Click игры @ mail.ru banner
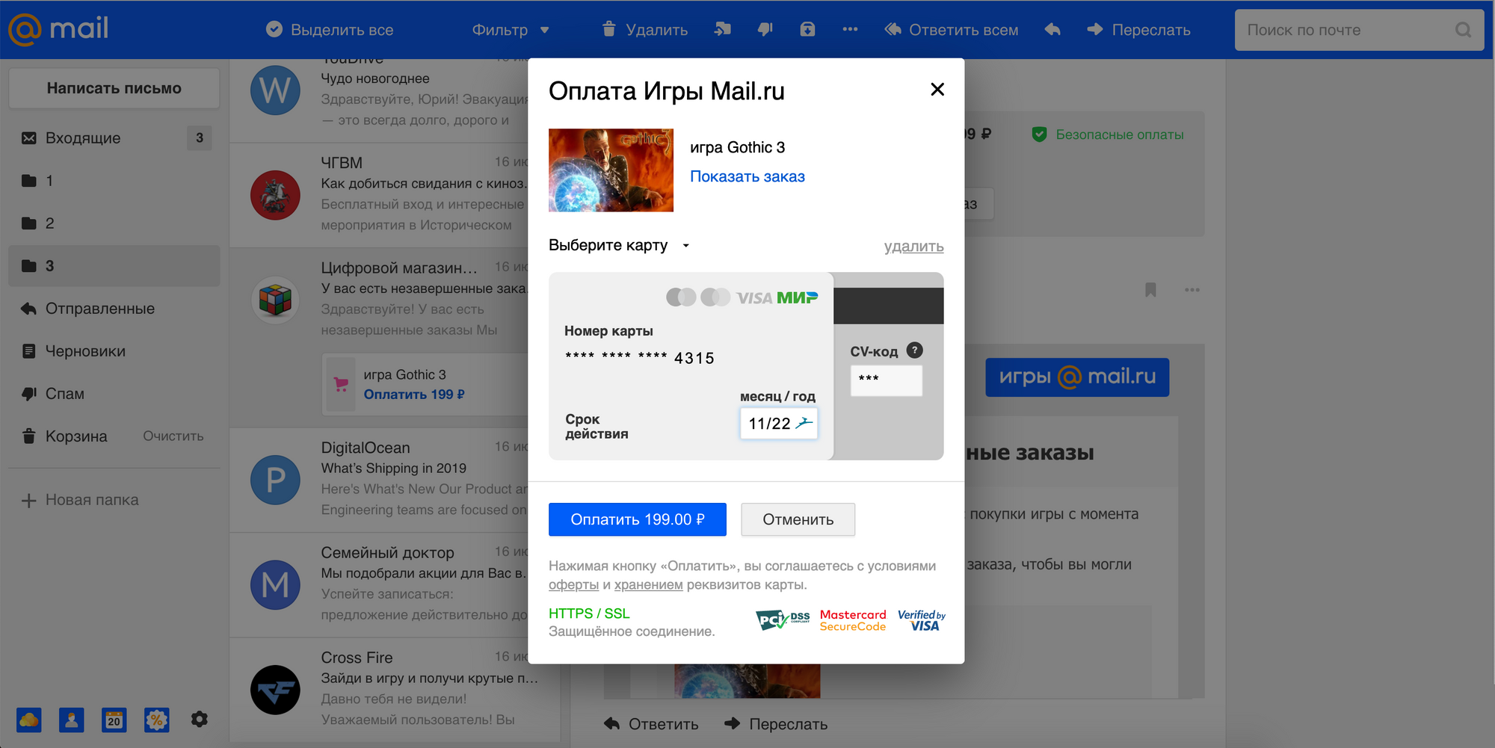 click(1077, 377)
